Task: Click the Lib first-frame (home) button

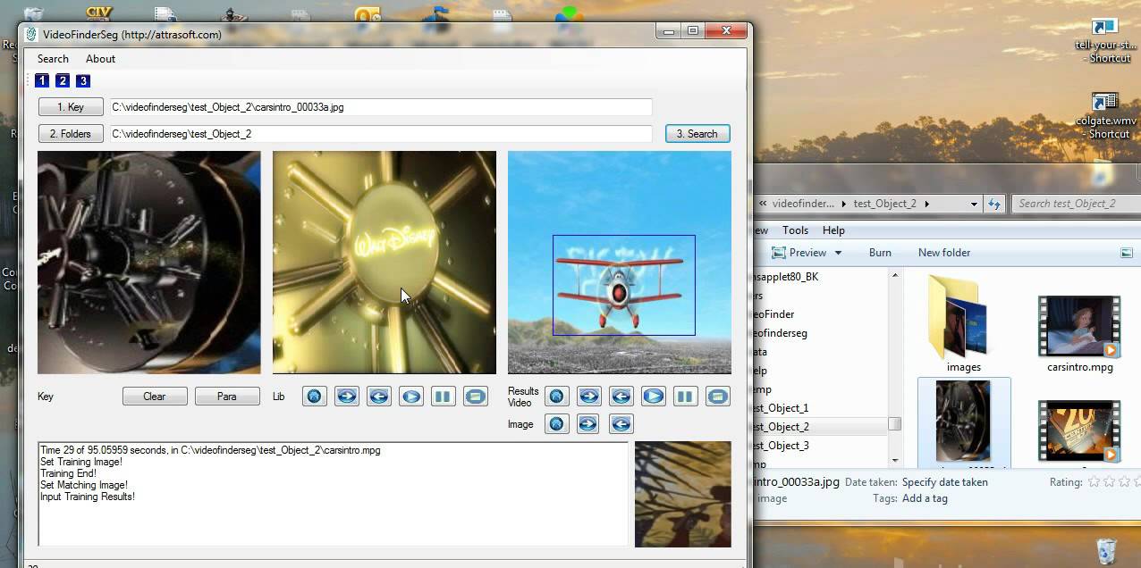Action: 315,397
